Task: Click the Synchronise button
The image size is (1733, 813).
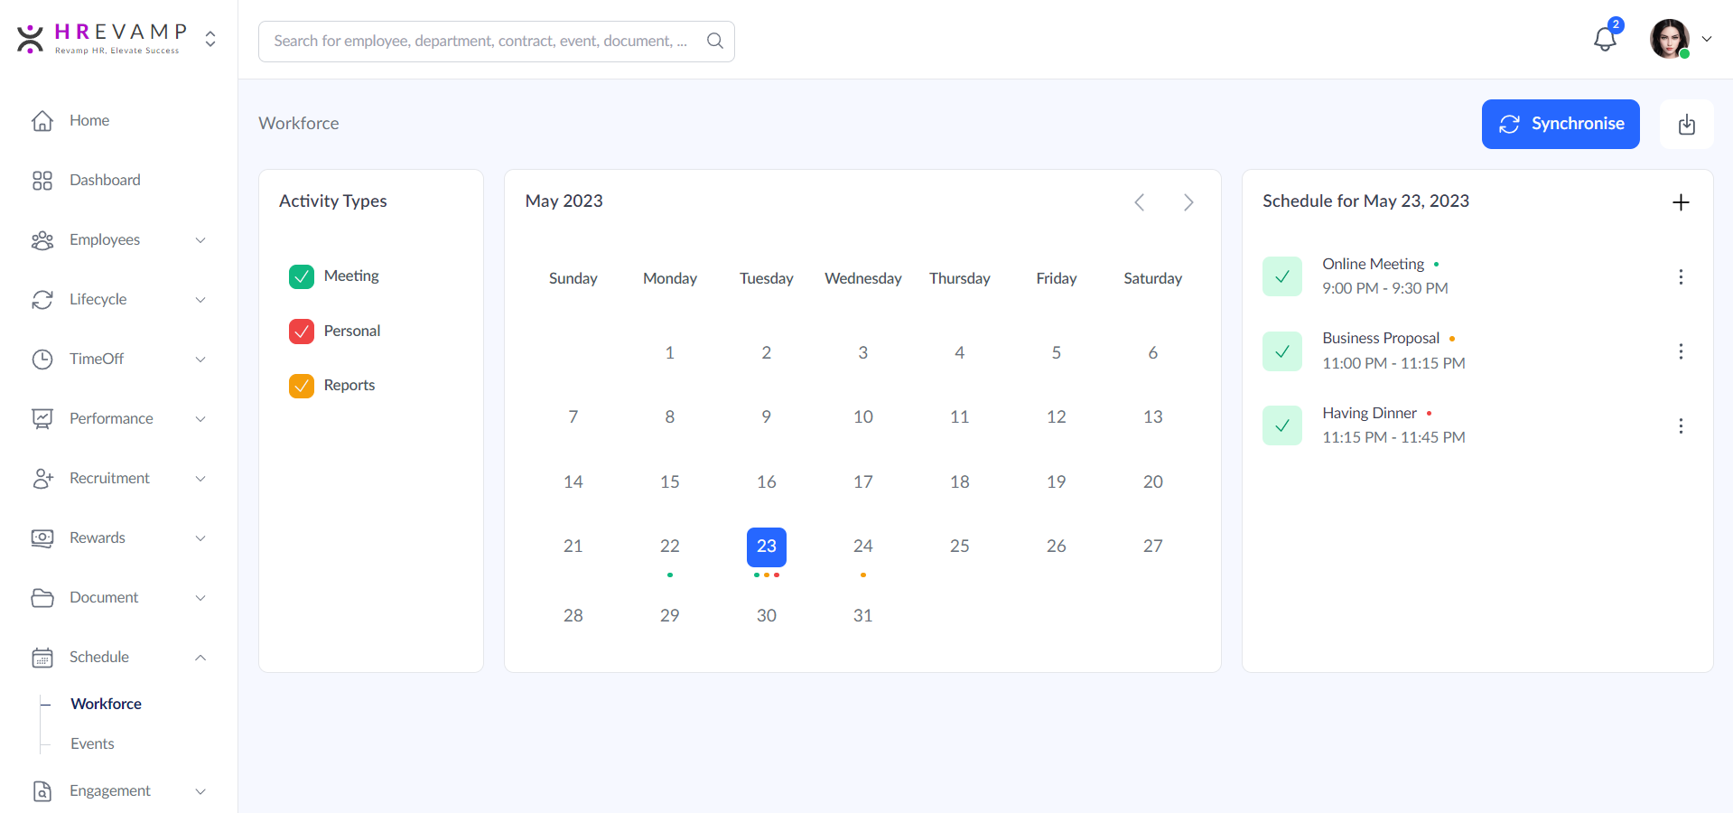Action: coord(1560,124)
